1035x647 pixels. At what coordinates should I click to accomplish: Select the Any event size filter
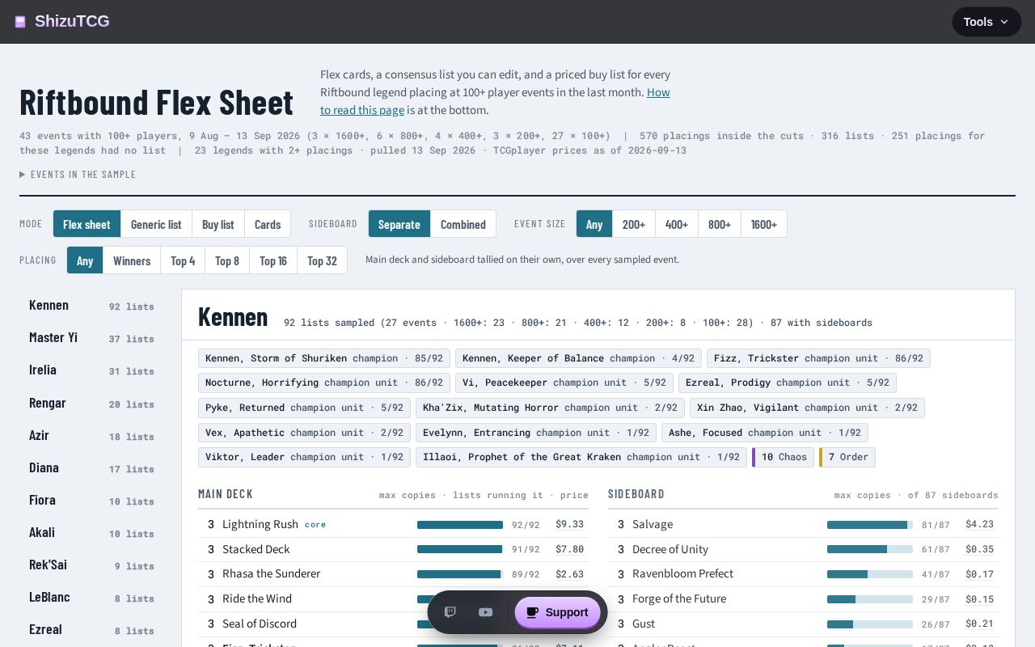594,224
